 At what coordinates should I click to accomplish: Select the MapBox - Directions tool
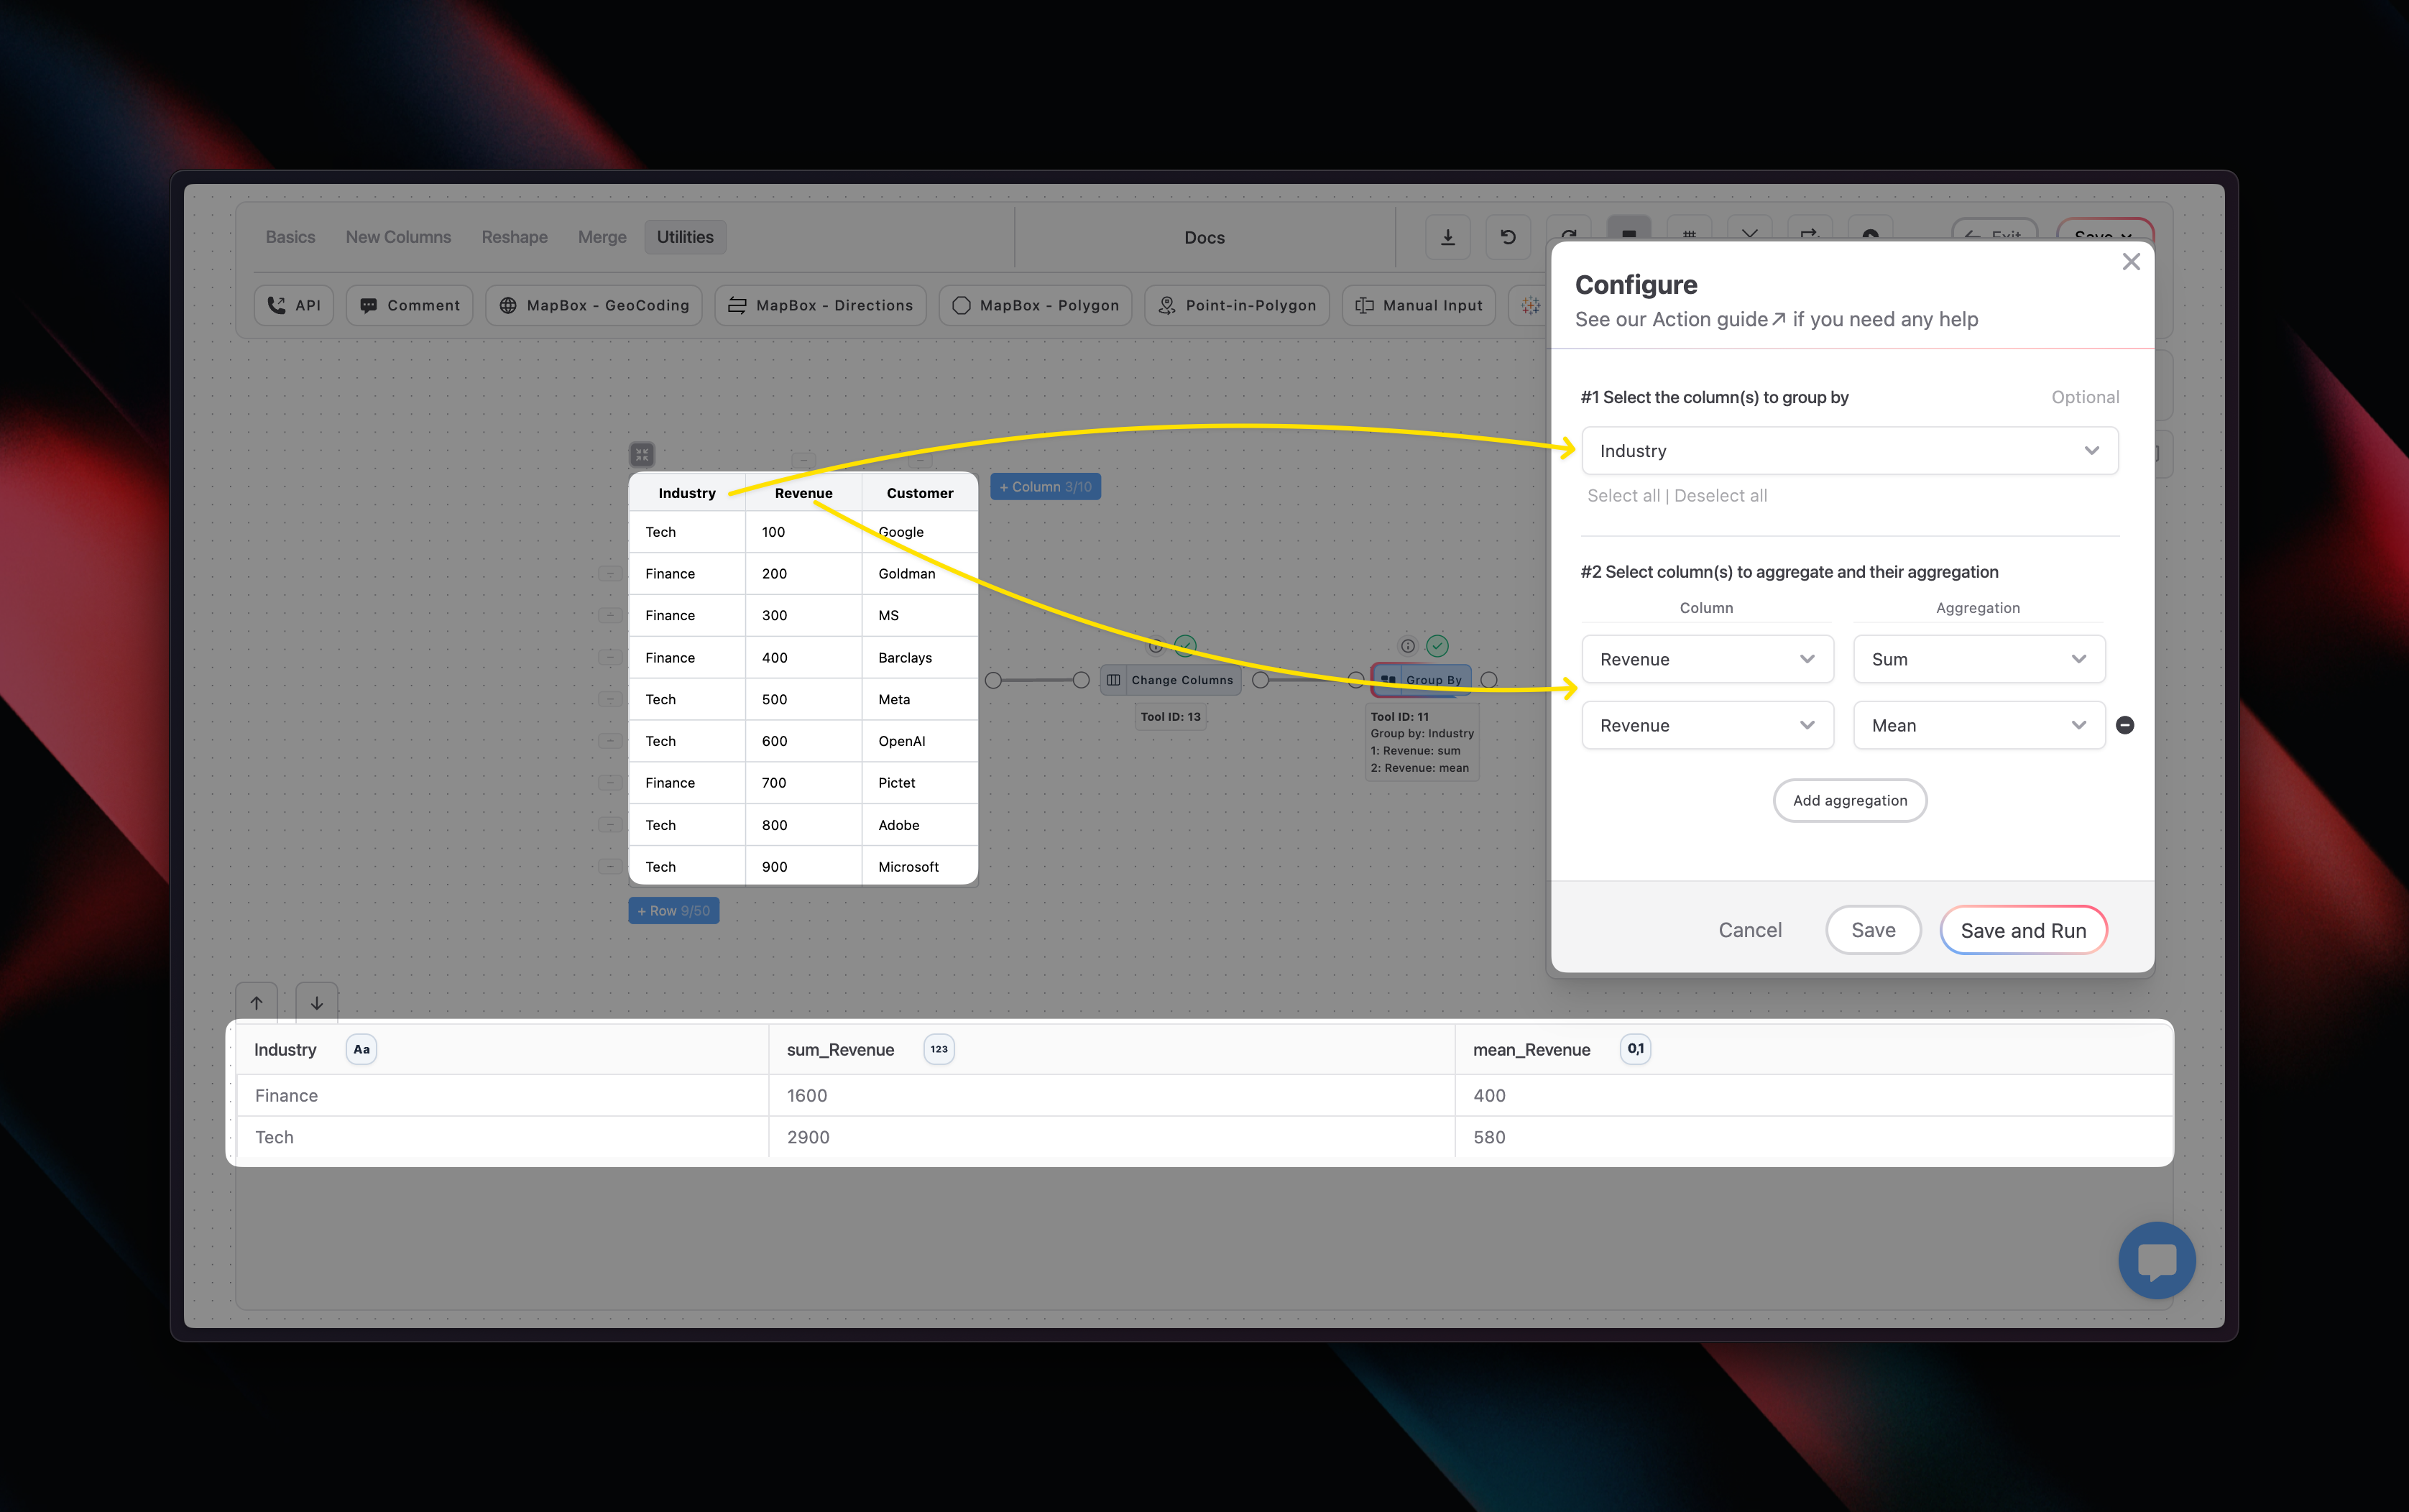tap(820, 305)
